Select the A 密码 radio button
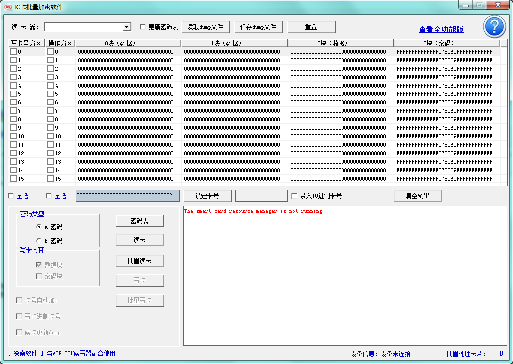 coord(39,227)
